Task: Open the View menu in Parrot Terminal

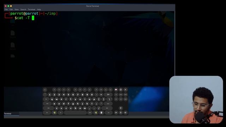Action: 17,10
